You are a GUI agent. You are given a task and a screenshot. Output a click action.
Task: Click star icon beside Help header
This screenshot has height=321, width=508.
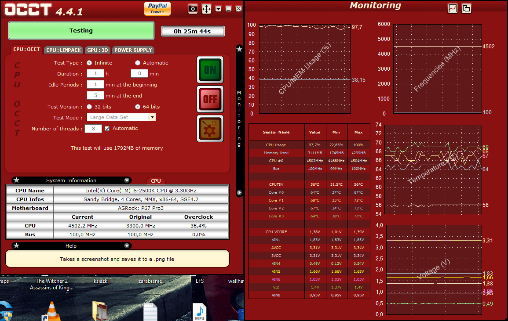(x=17, y=245)
